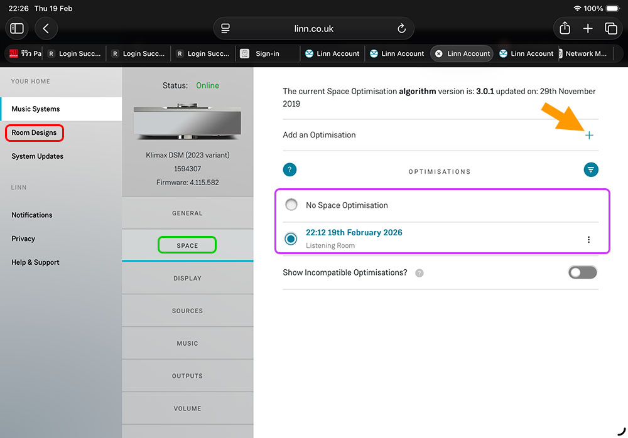The image size is (628, 438).
Task: Open the Room Designs menu item
Action: pyautogui.click(x=34, y=132)
